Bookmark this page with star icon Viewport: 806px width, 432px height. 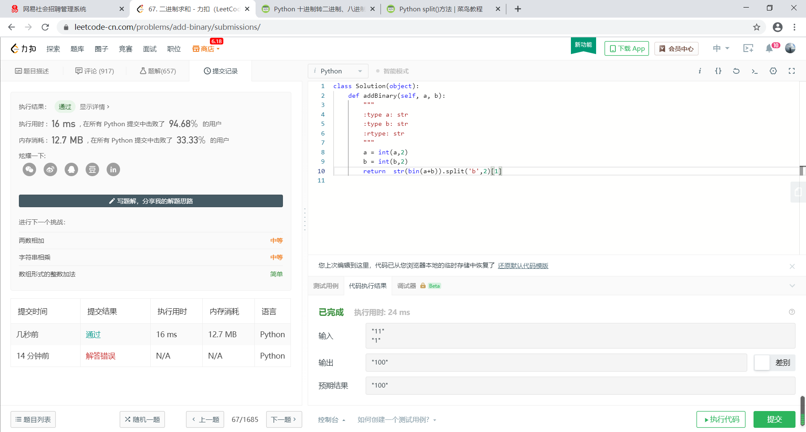click(756, 27)
